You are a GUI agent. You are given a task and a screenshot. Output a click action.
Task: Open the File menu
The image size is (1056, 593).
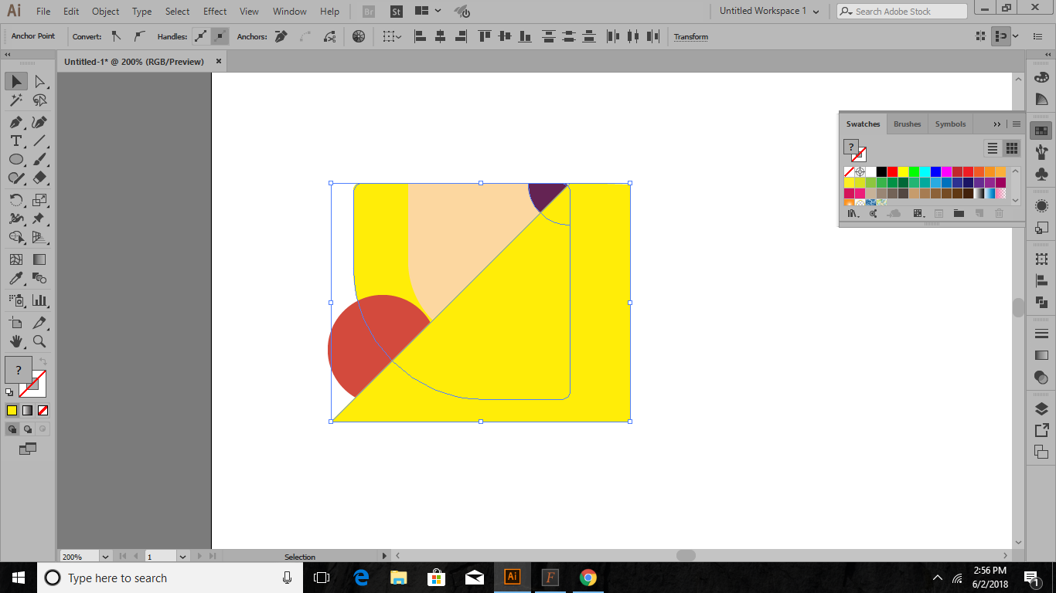(43, 12)
